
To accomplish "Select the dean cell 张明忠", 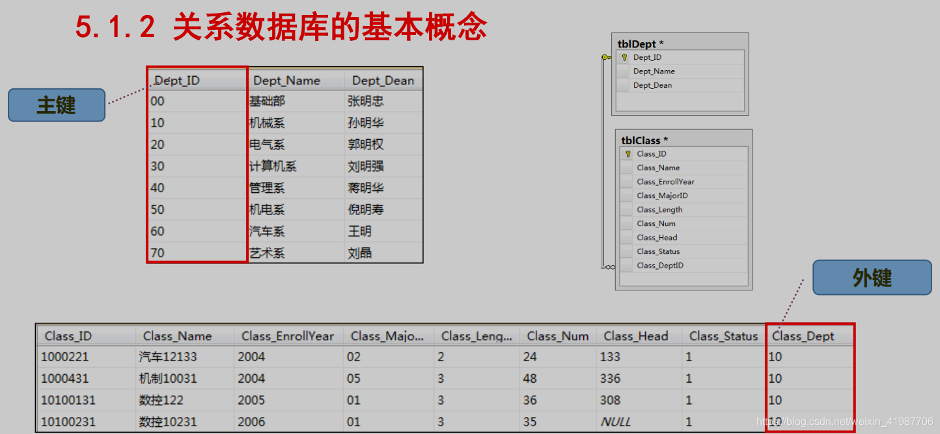I will (x=384, y=101).
